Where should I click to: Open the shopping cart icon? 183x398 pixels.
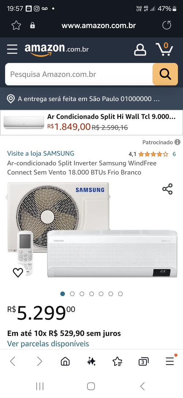(164, 49)
